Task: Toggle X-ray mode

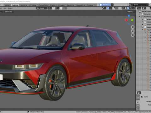Action: click(x=120, y=8)
